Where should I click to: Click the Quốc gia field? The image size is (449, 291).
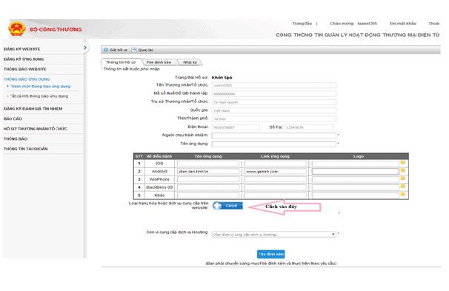click(x=273, y=110)
